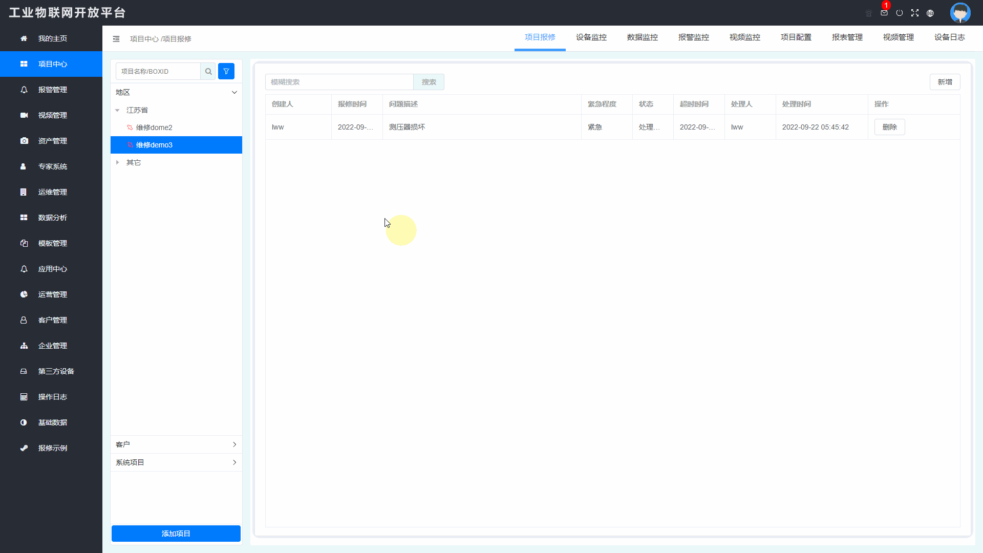Screen dimensions: 983x553
Task: Open the user avatar in top right
Action: point(960,13)
